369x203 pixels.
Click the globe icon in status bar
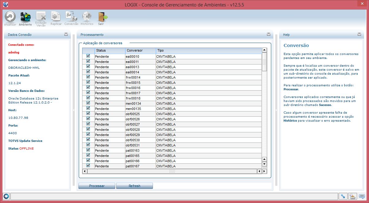(x=6, y=196)
